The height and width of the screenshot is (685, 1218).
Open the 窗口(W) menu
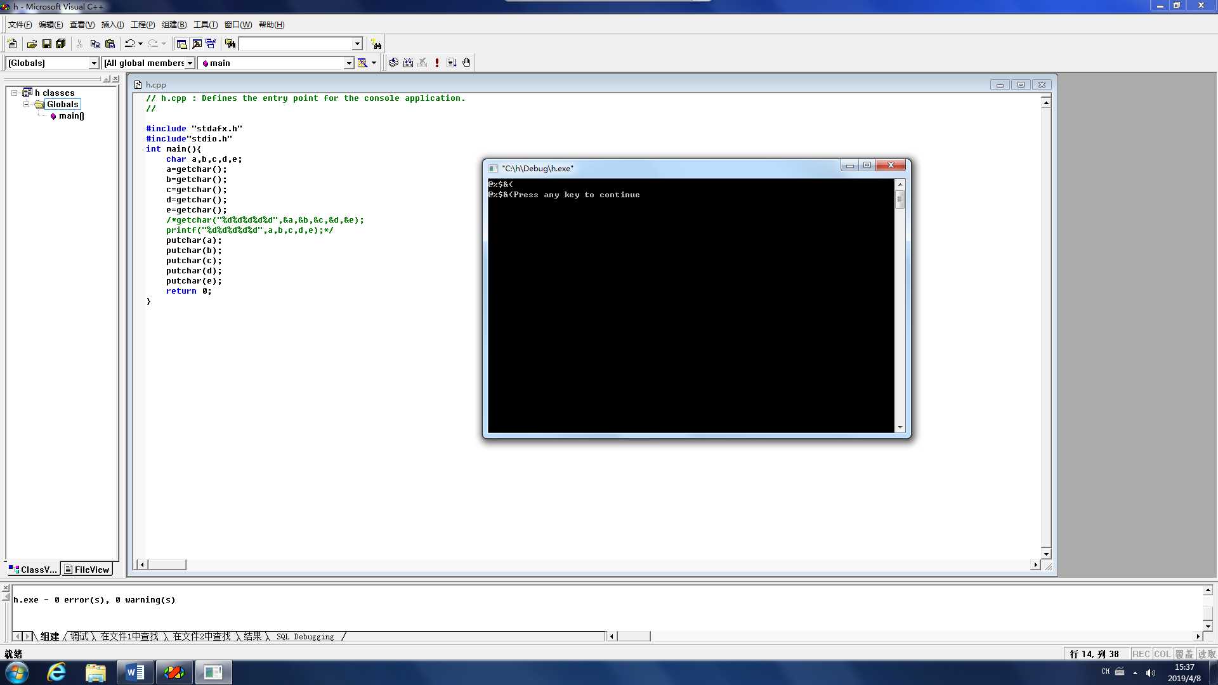coord(238,25)
